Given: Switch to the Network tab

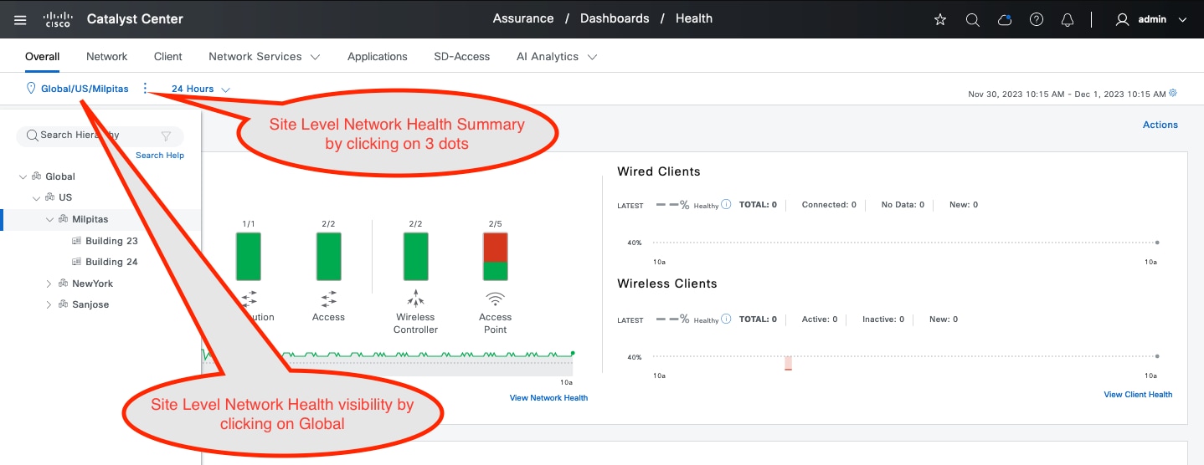Looking at the screenshot, I should [x=107, y=56].
